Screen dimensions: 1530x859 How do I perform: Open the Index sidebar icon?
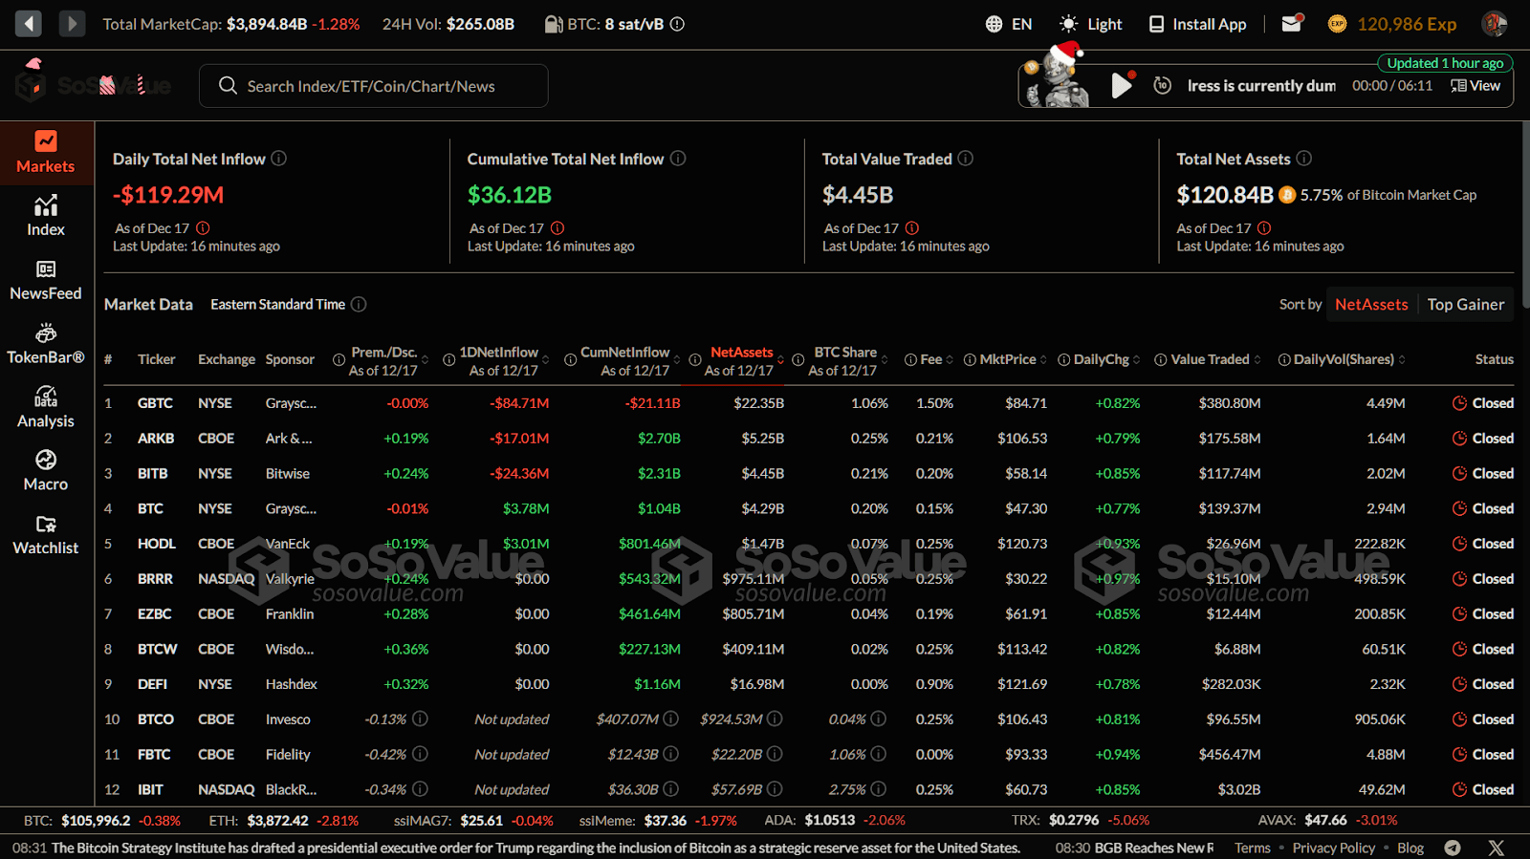(x=46, y=205)
